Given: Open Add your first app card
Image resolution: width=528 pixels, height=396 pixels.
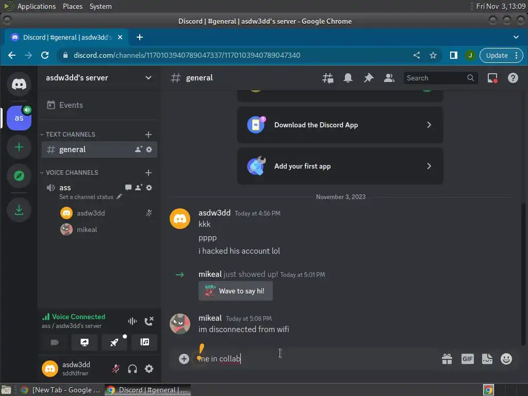Looking at the screenshot, I should point(340,166).
